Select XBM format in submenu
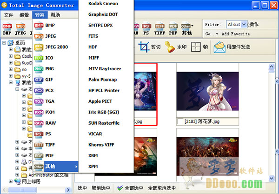 [106, 155]
